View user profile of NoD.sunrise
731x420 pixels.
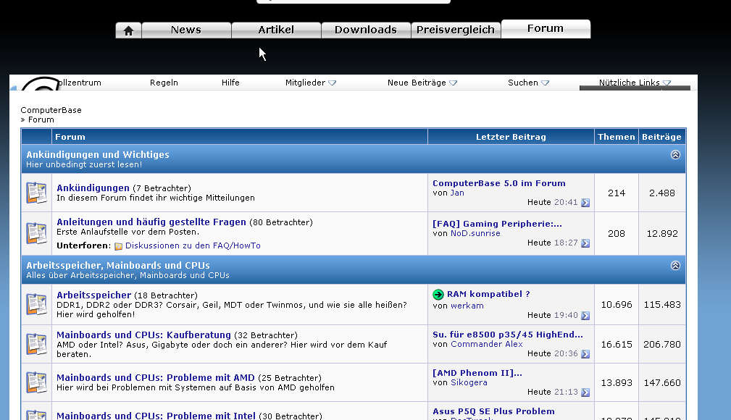pos(475,233)
